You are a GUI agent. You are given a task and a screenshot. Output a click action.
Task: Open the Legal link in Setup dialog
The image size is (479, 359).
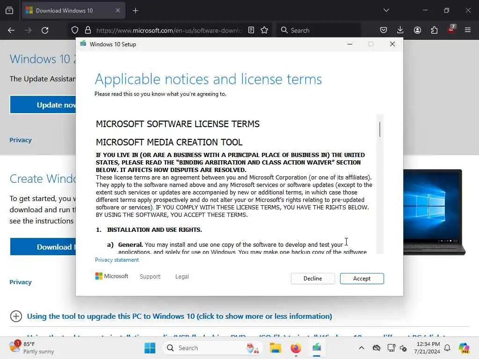coord(182,276)
